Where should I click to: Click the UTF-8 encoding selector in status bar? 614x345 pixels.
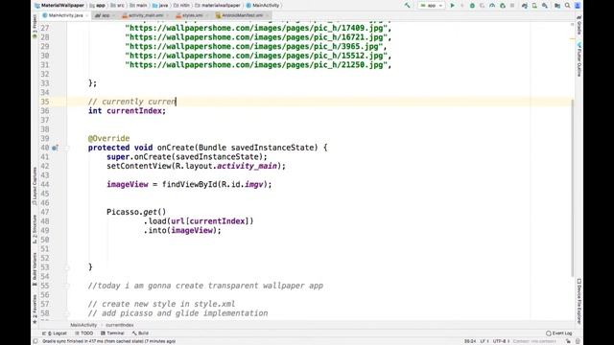tap(500, 341)
